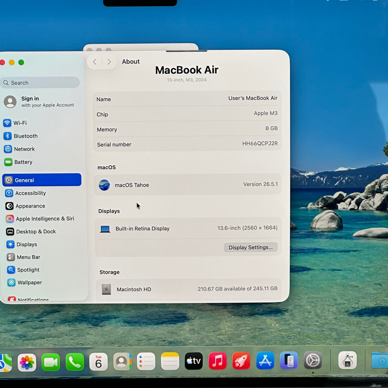This screenshot has width=388, height=388.
Task: Click the 8 GB memory value
Action: tap(272, 128)
